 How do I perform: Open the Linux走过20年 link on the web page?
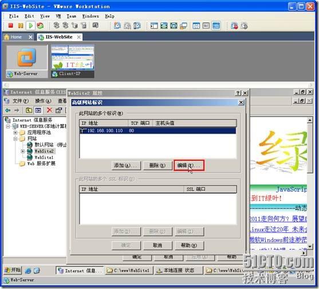[x=278, y=229]
